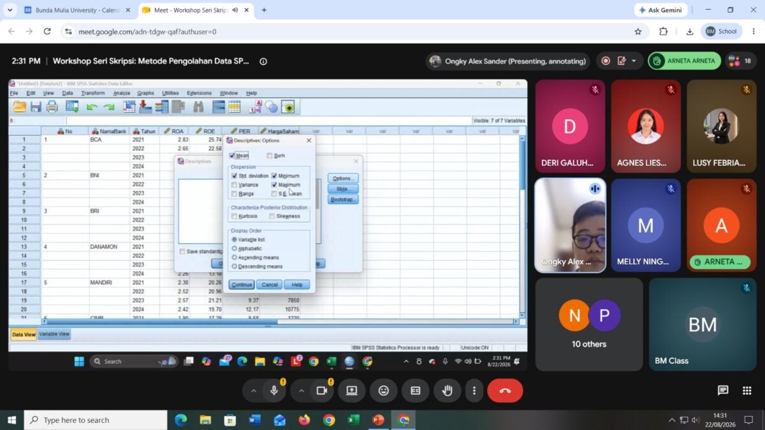Open the Graphs menu in SPSS
Screen dimensions: 765x430
click(x=145, y=93)
